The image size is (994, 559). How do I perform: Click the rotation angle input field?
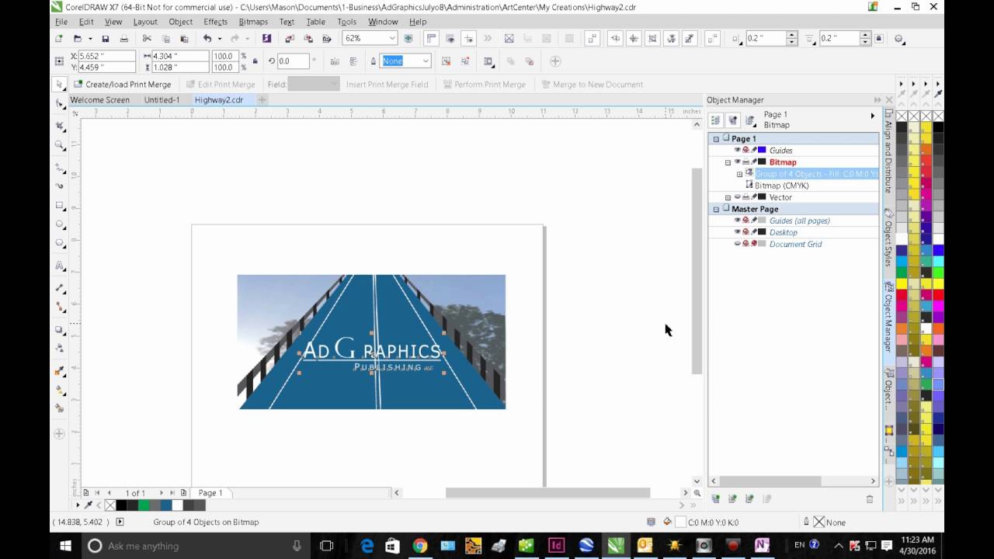(x=293, y=61)
